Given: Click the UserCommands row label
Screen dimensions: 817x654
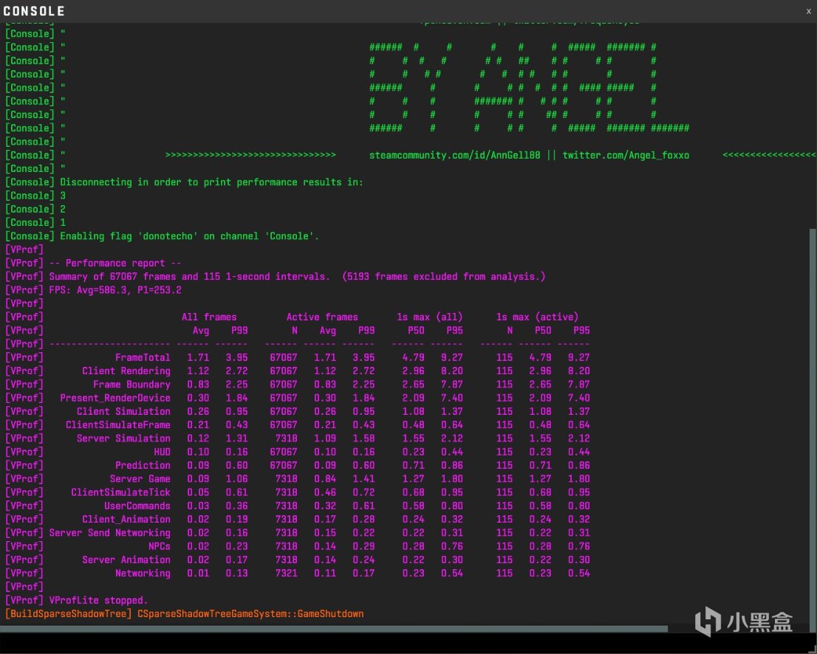Looking at the screenshot, I should tap(137, 506).
